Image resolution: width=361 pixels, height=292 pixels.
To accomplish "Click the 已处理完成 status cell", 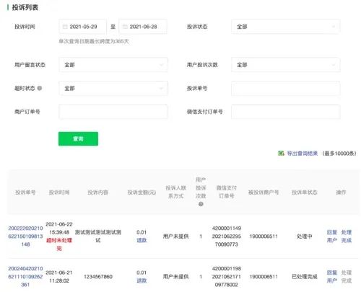I will (304, 277).
